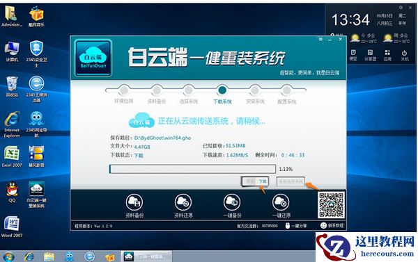This screenshot has height=262, width=418.
Task: Close the weather clock widget
Action: click(410, 8)
